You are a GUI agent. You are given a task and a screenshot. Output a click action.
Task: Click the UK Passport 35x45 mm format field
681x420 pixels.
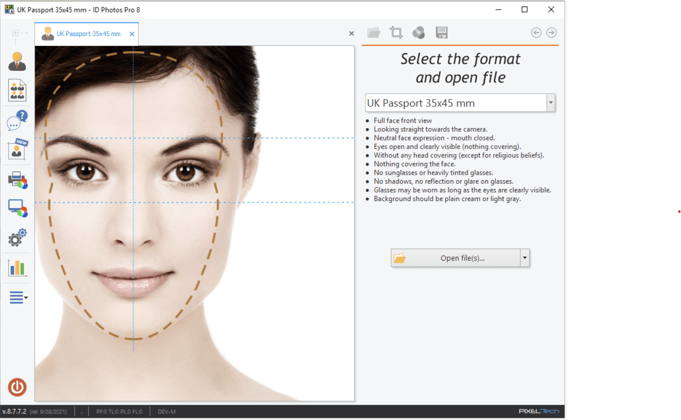click(456, 103)
